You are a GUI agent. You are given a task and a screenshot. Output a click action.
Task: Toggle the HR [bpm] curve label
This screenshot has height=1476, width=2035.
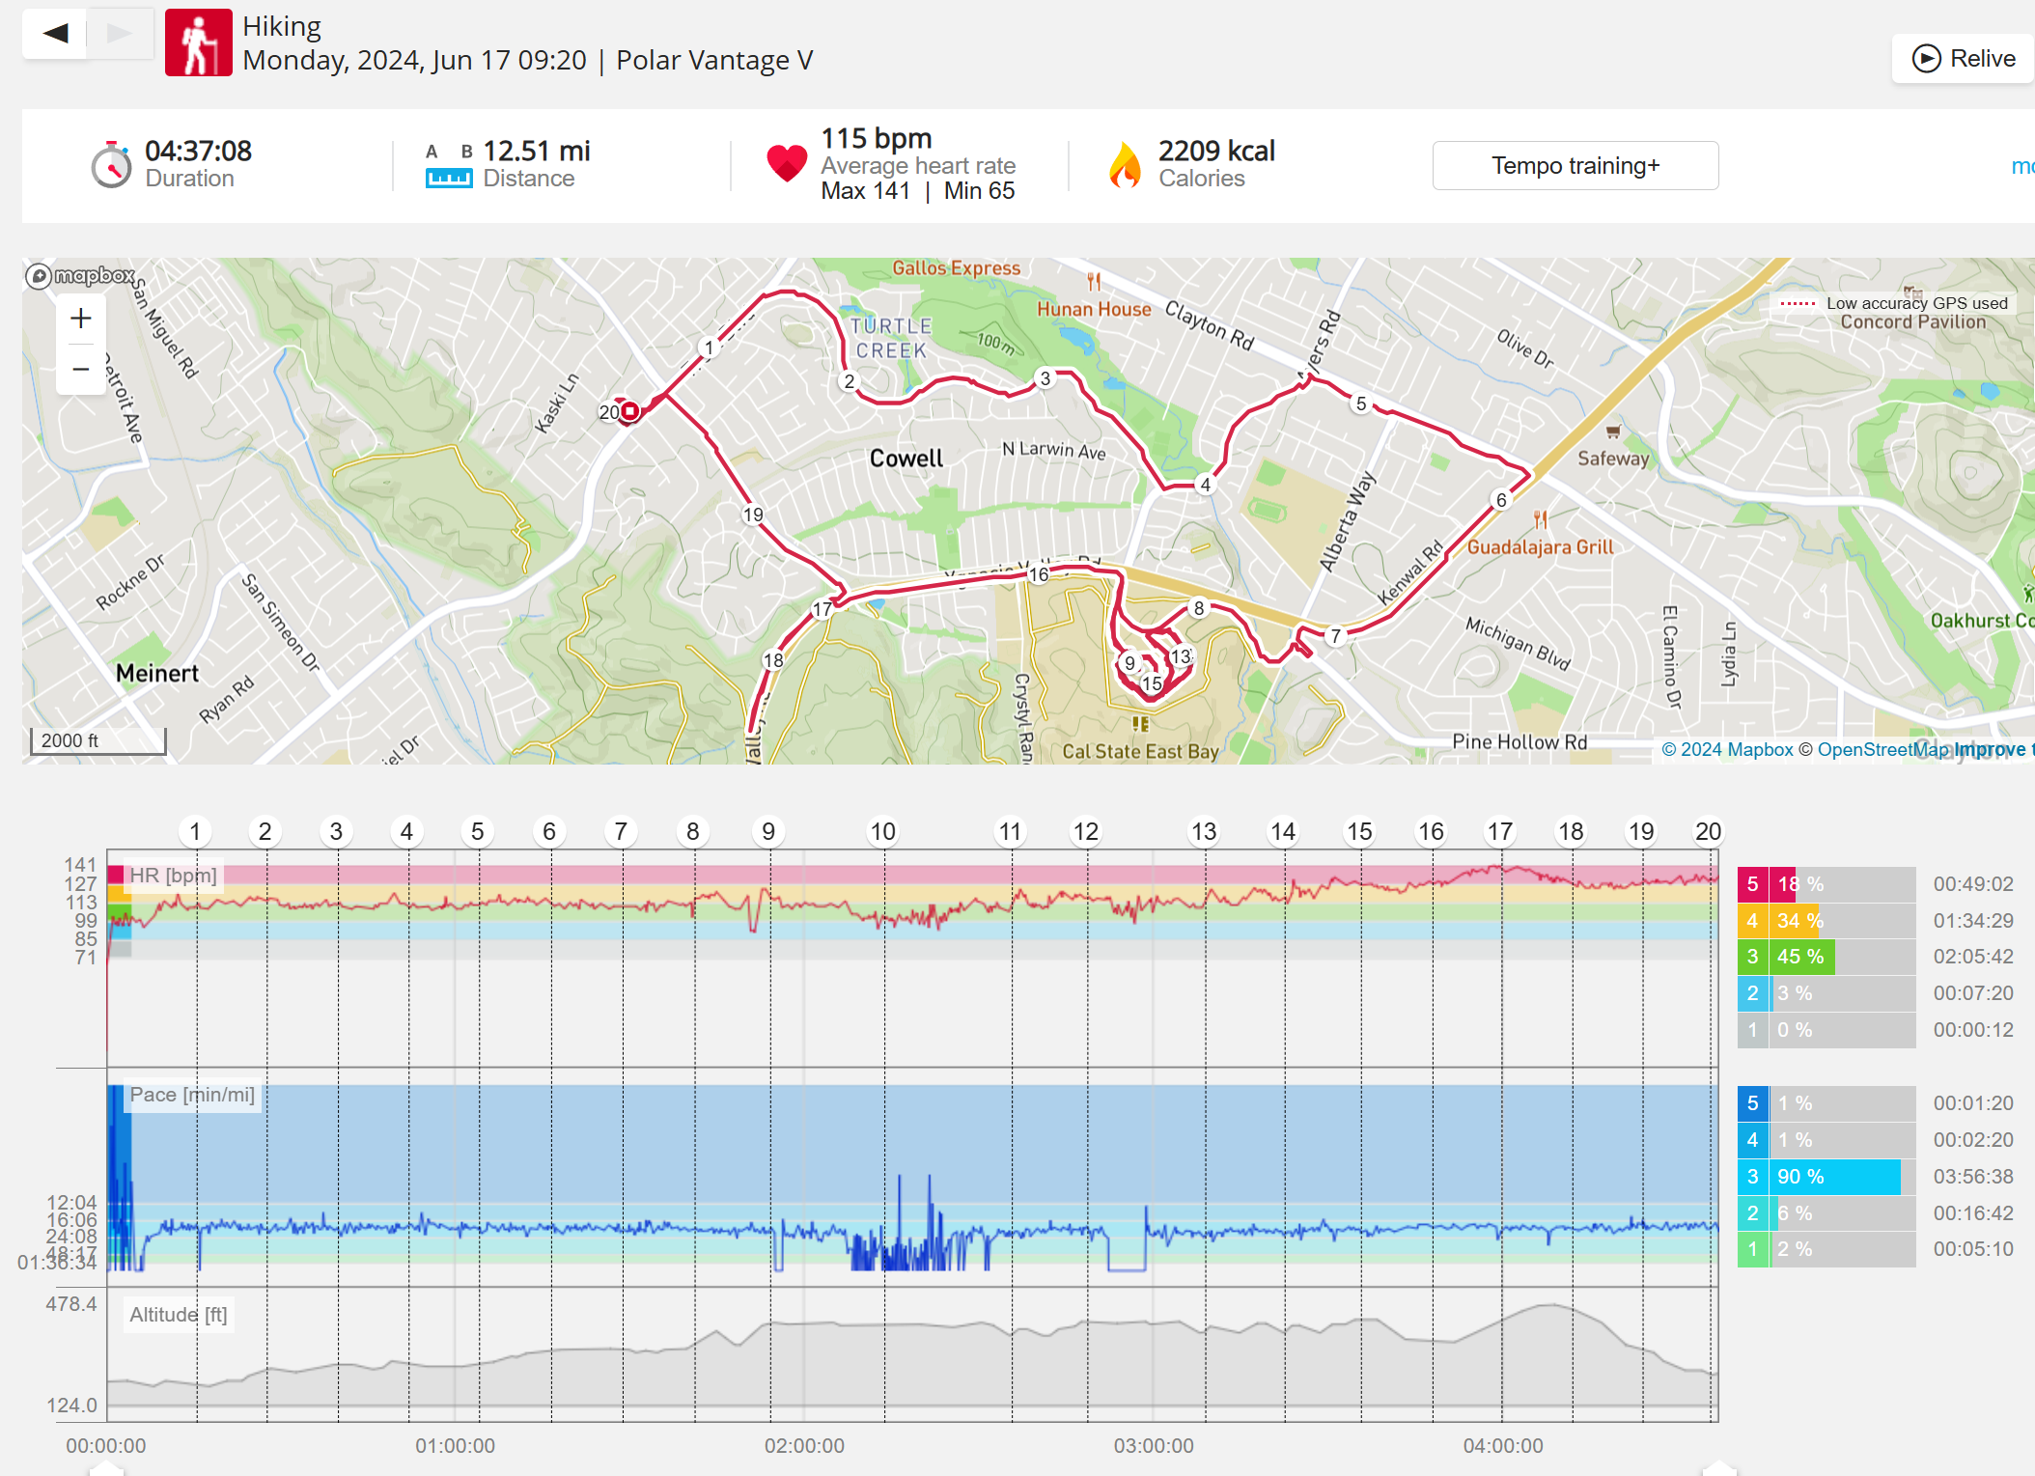173,876
